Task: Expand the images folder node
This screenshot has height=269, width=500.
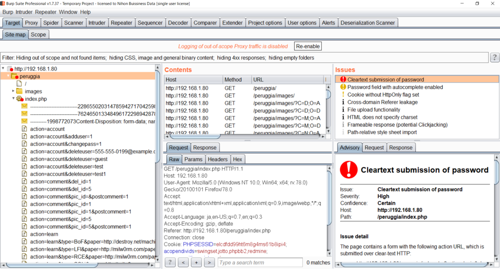Action: coord(13,91)
